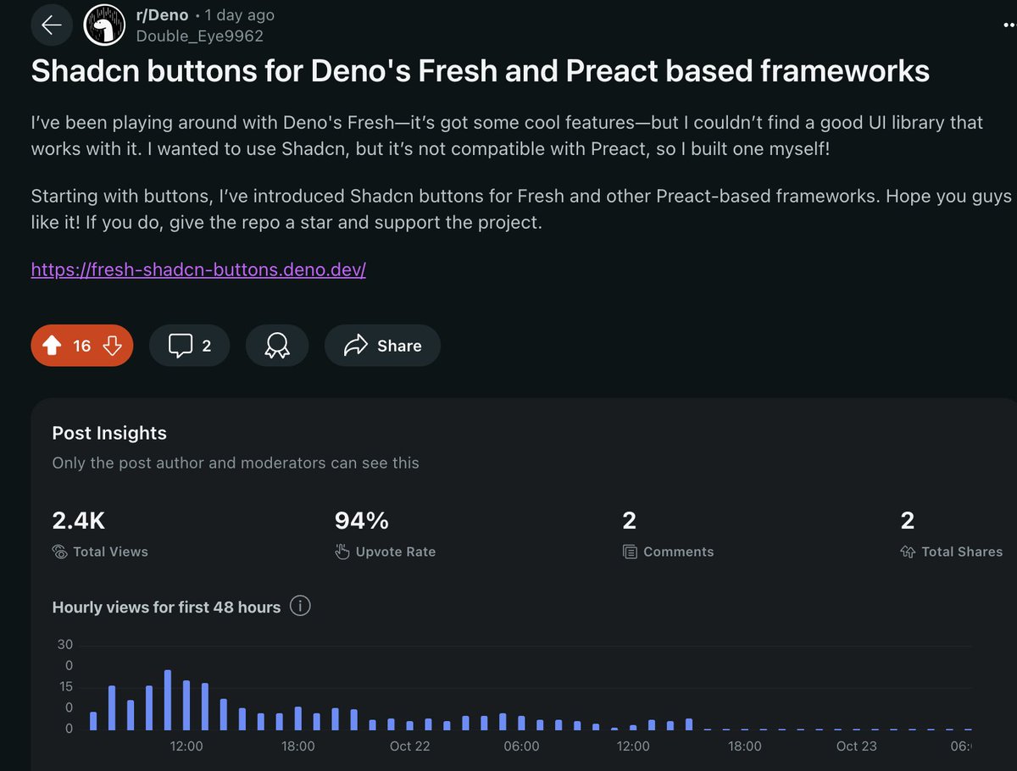Click the Total Shares icon
This screenshot has width=1017, height=771.
point(908,552)
